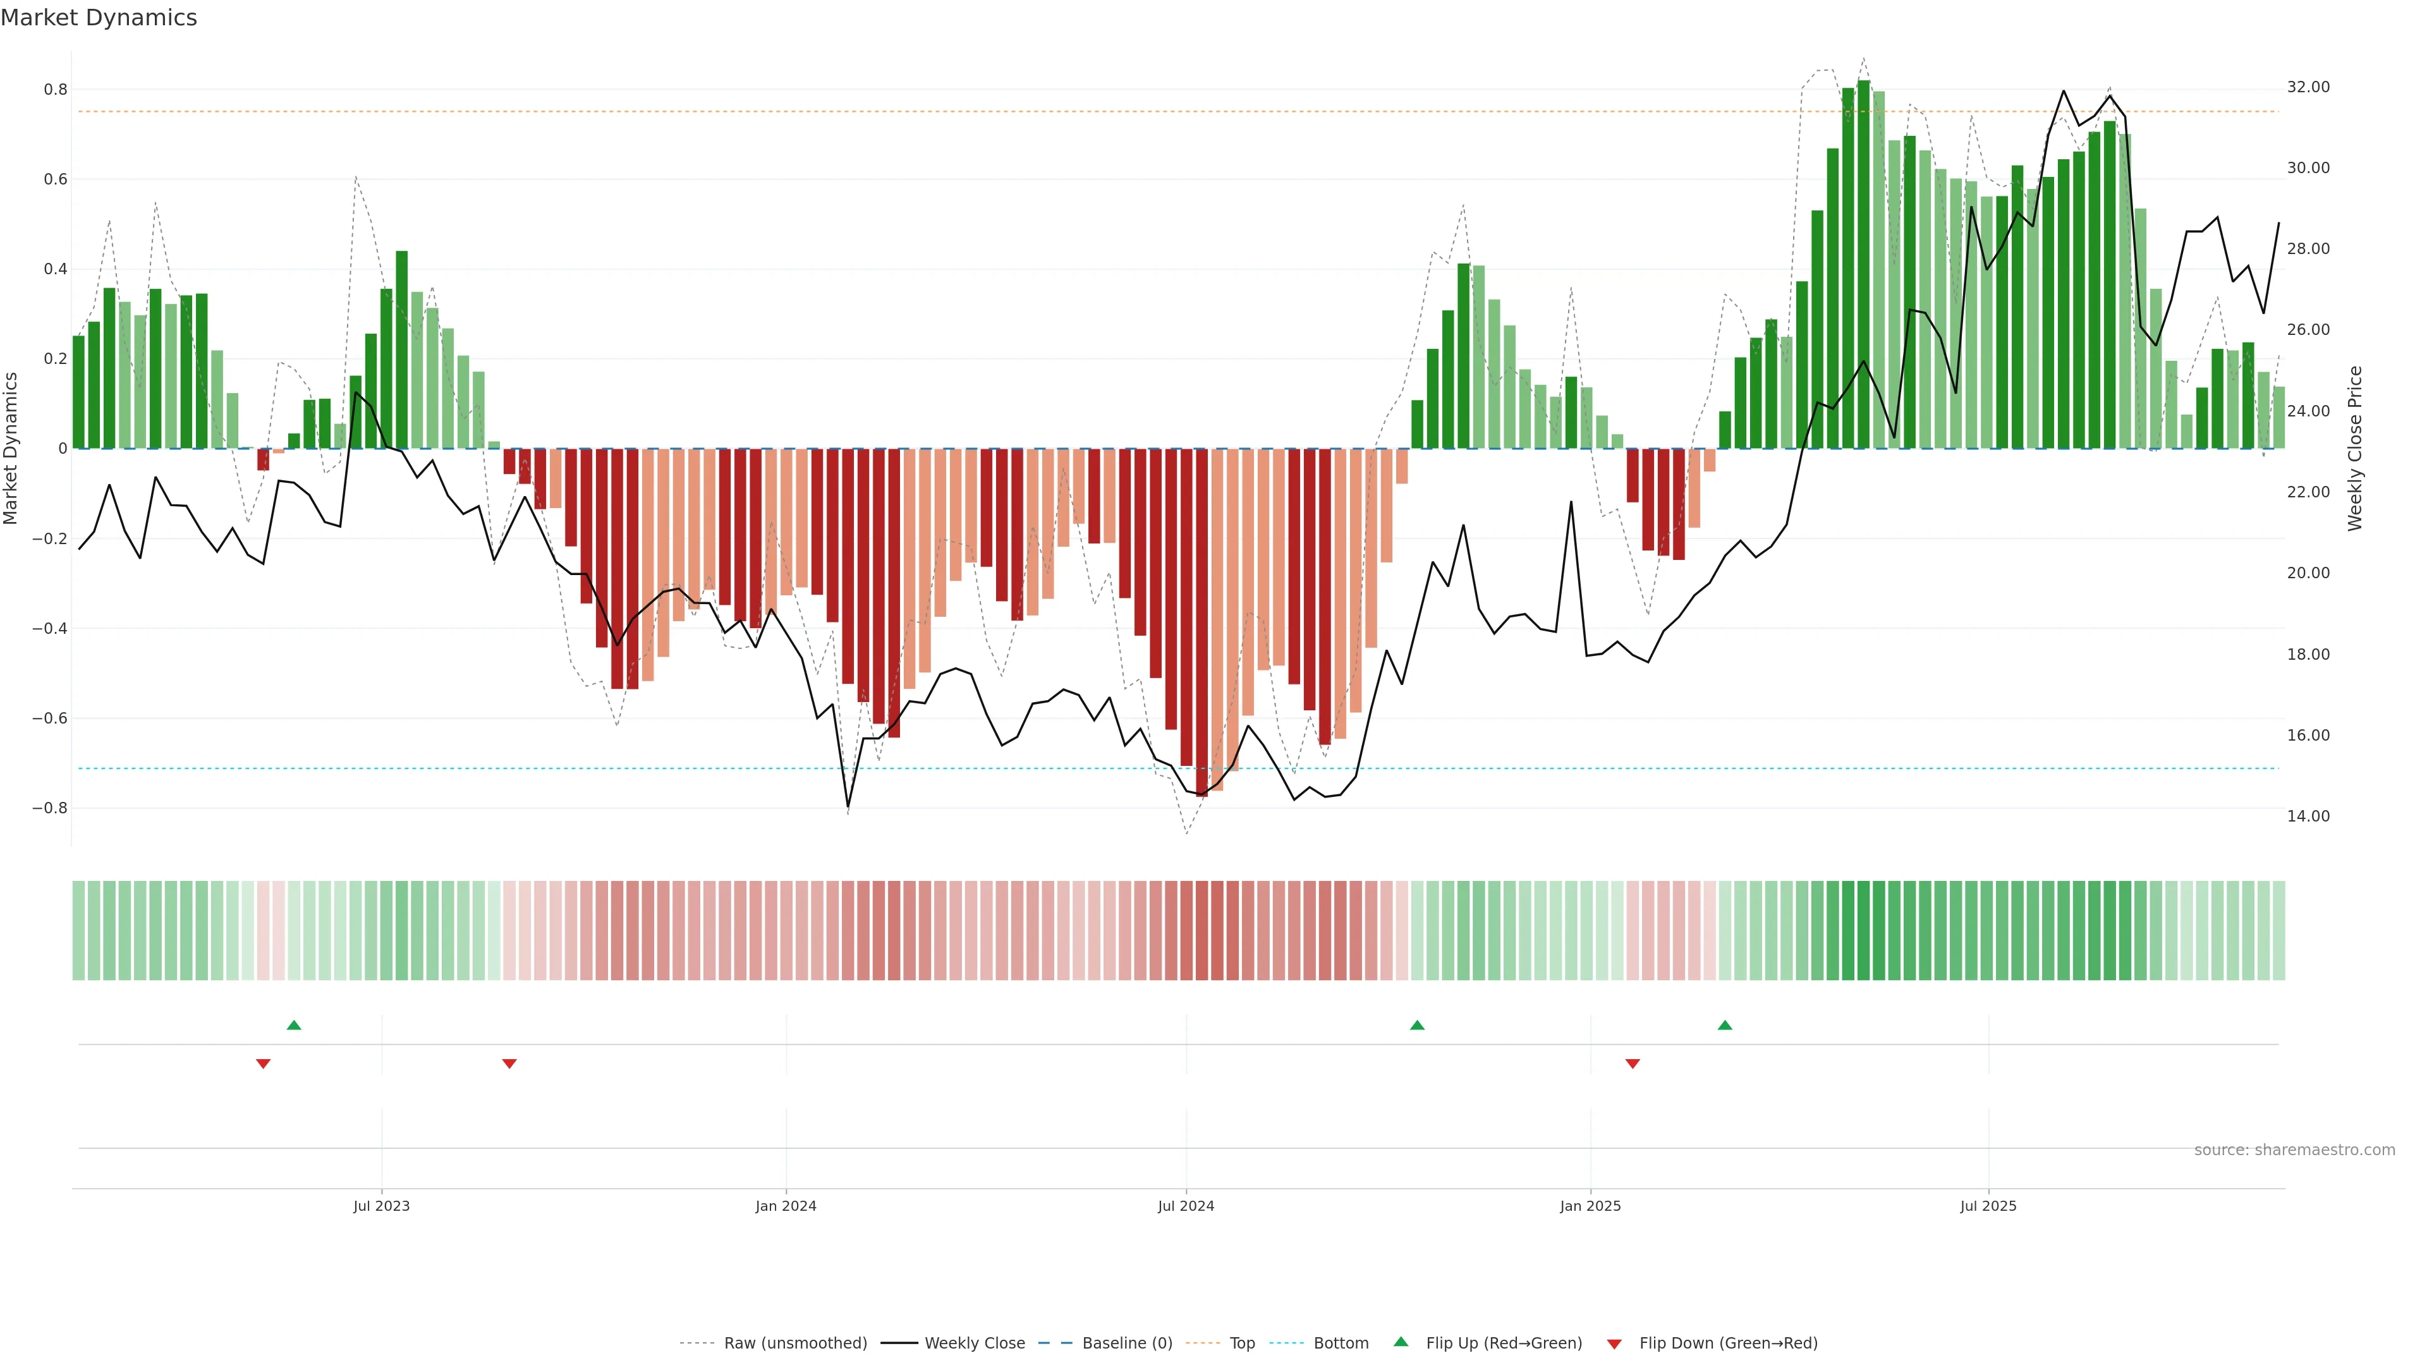Click the green flip-up marker before Jul 2023
2427x1365 pixels.
point(294,1025)
